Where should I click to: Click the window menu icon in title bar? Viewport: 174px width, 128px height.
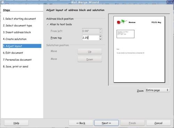[x=2, y=2]
